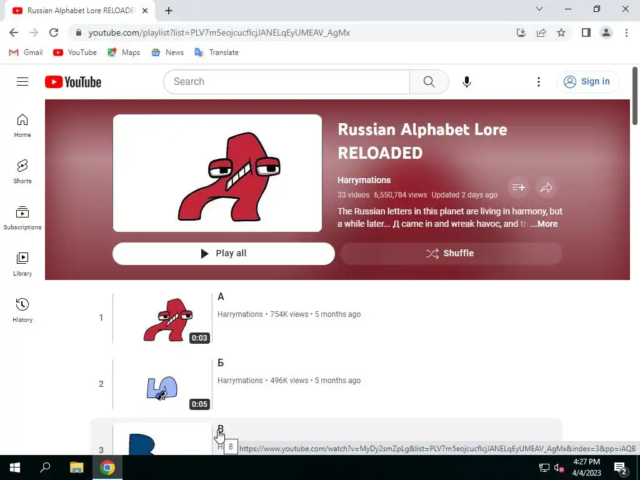Open network status tray icon
640x480 pixels.
(544, 467)
